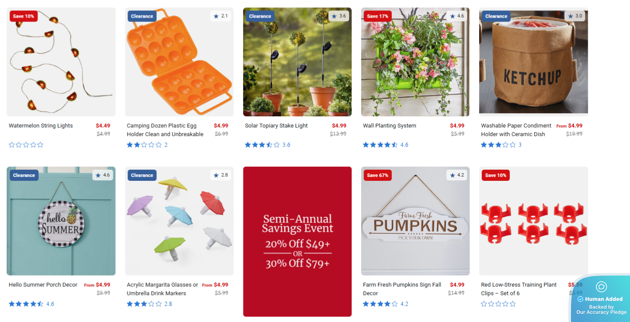
Task: Click the 2.8 rating badge on umbrella markers image
Action: [221, 175]
